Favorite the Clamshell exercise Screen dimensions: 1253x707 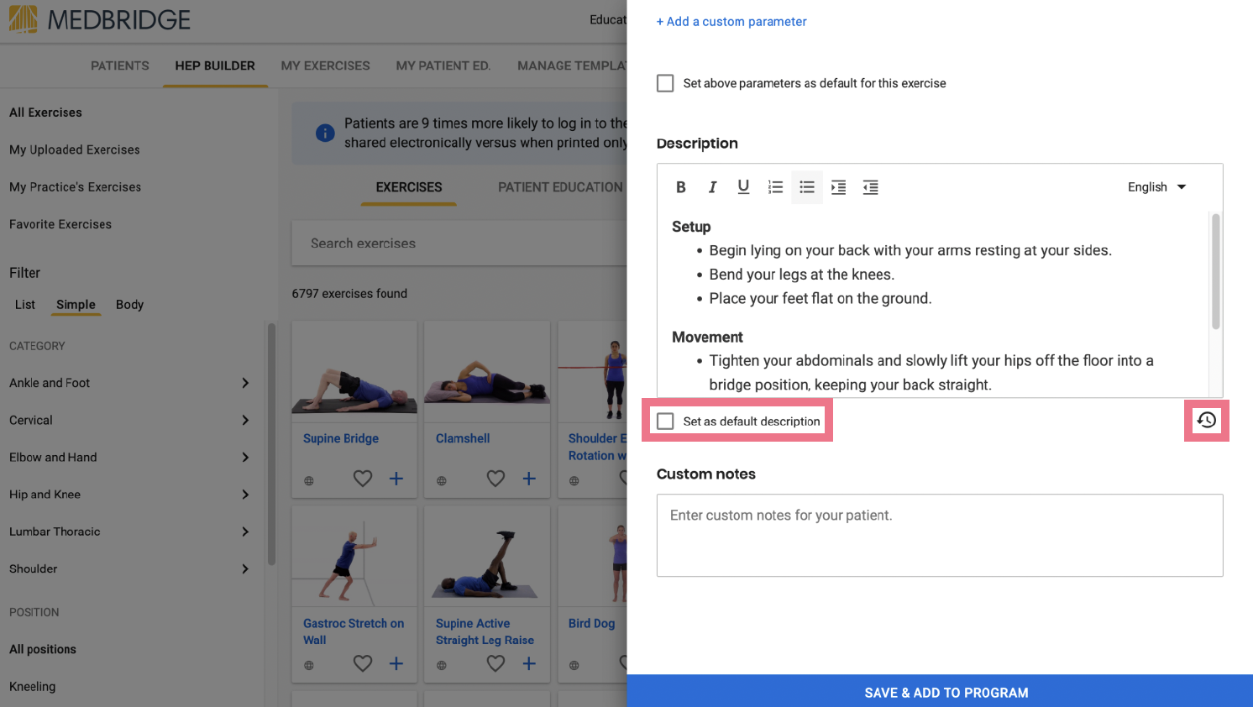tap(495, 479)
